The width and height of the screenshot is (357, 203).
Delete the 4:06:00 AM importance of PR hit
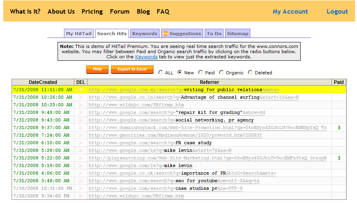(81, 173)
